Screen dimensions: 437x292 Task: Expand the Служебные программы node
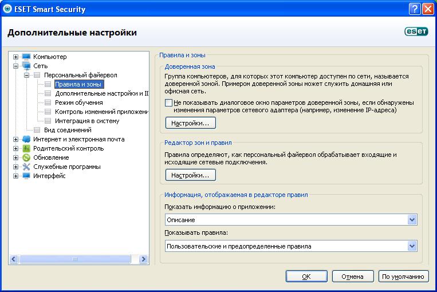click(15, 167)
